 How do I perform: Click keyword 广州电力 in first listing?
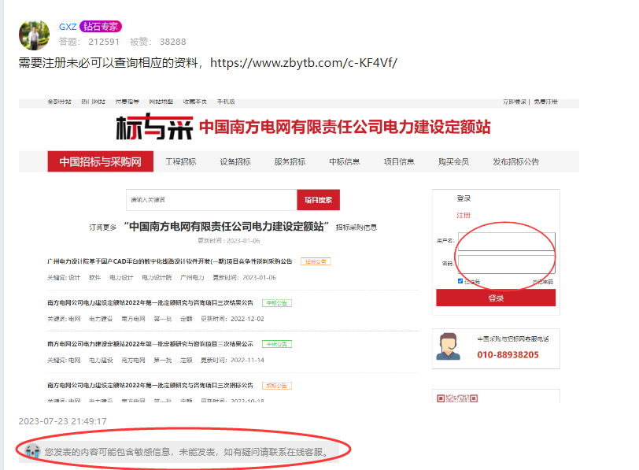[192, 278]
